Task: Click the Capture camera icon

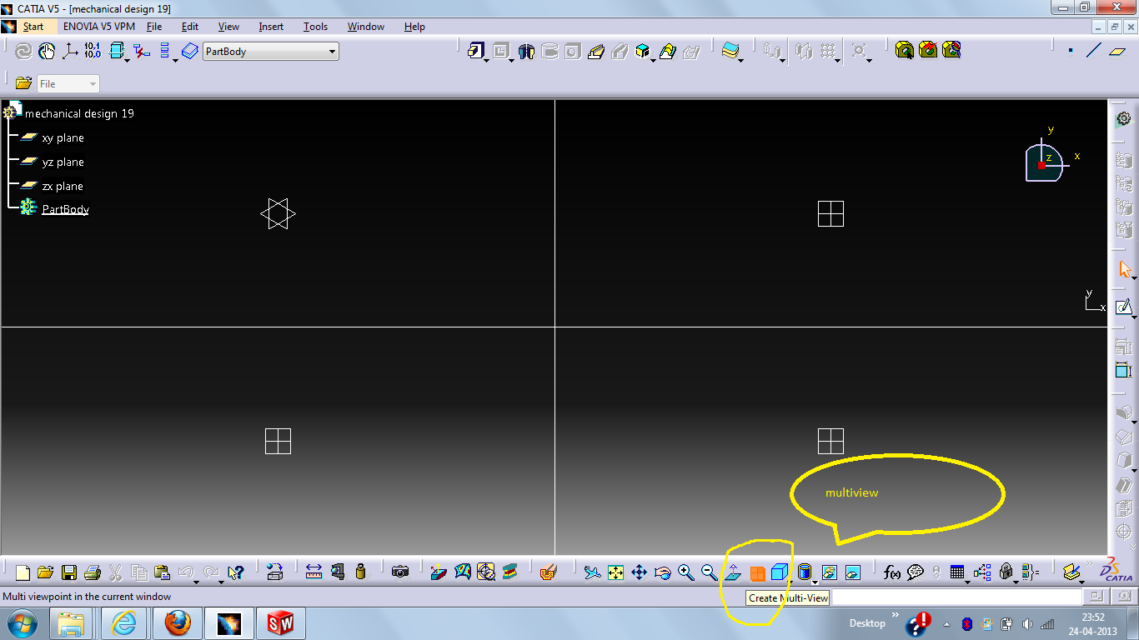Action: coord(400,572)
